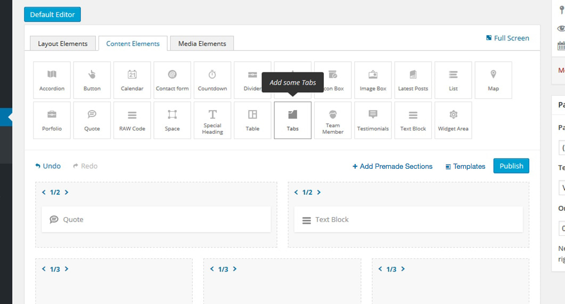Decrease width of Text Block column
This screenshot has height=304, width=565.
pyautogui.click(x=296, y=192)
